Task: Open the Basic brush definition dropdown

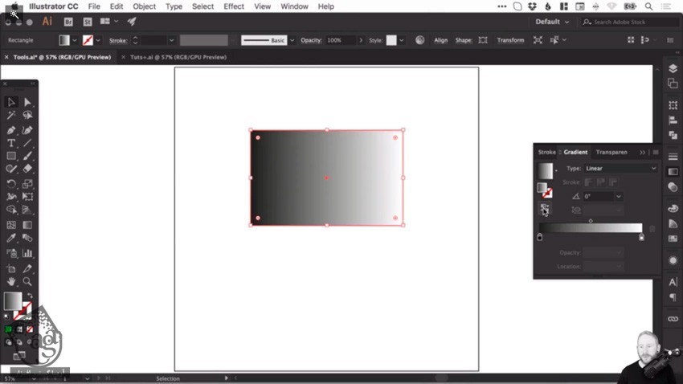Action: click(292, 40)
